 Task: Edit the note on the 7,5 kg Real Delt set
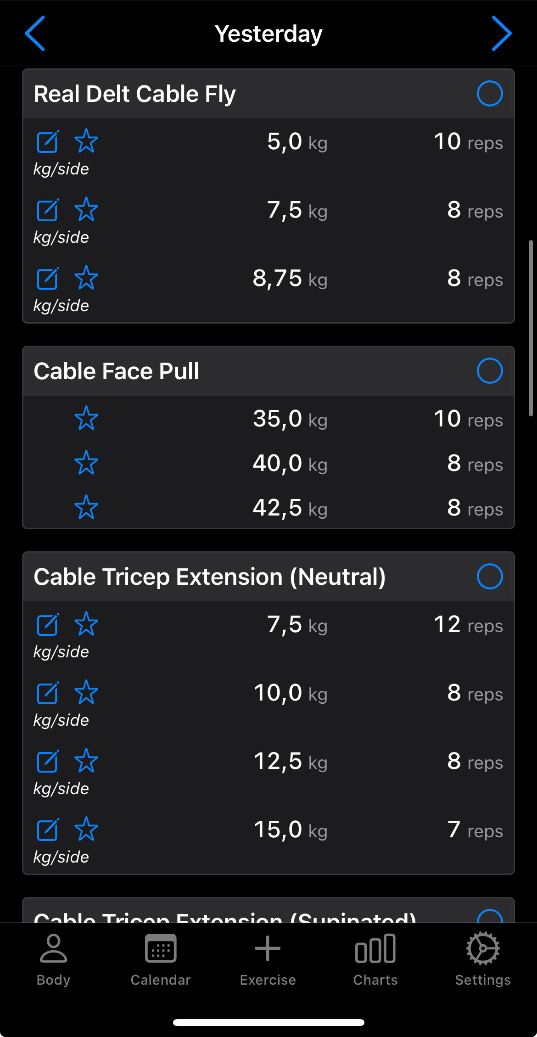pyautogui.click(x=48, y=210)
